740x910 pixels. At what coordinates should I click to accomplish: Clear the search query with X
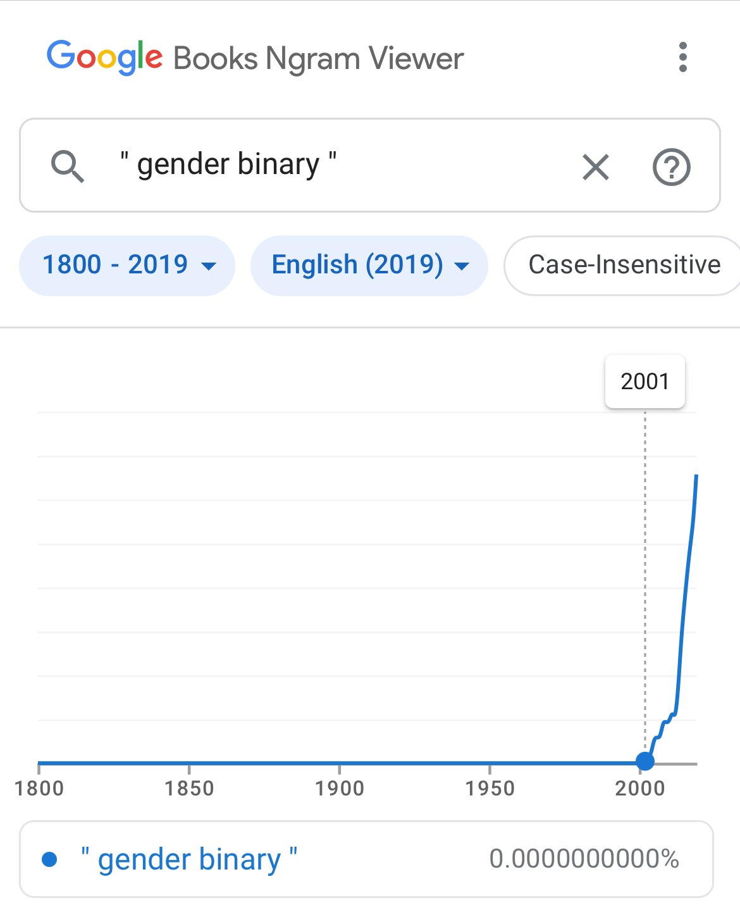coord(595,167)
